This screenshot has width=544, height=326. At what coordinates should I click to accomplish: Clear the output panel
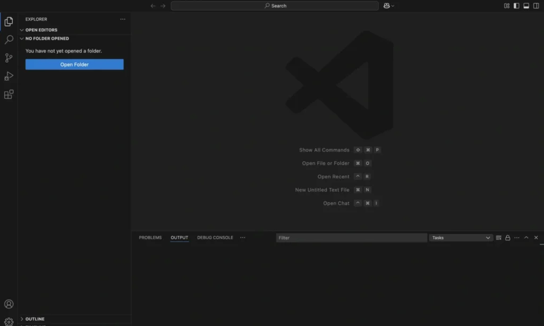498,237
